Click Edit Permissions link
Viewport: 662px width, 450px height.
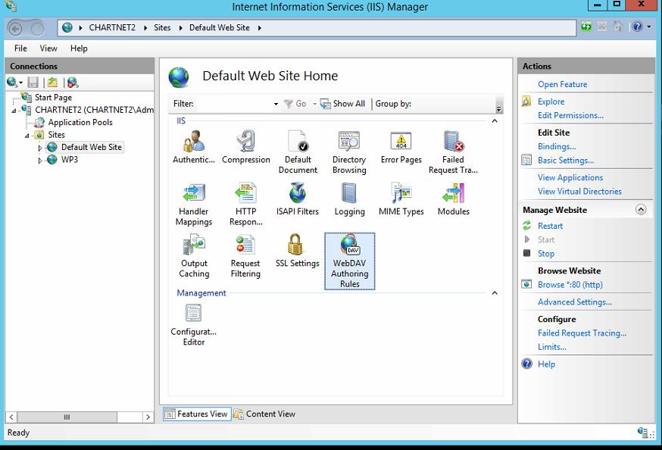click(570, 116)
